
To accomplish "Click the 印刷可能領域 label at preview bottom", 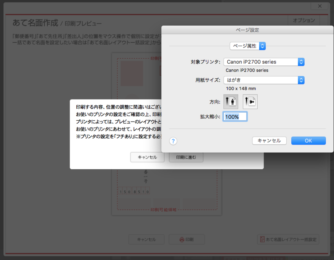I will (163, 210).
